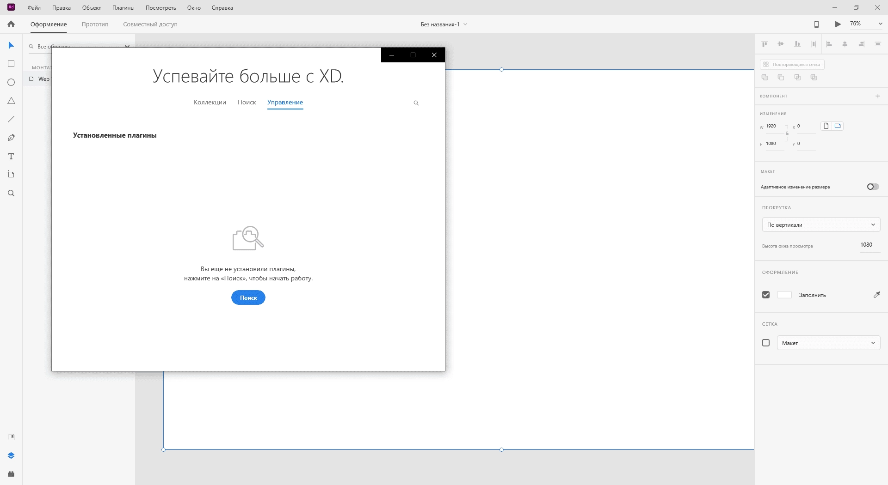Open the Справка menu
Screen dimensions: 888x485
pos(222,8)
